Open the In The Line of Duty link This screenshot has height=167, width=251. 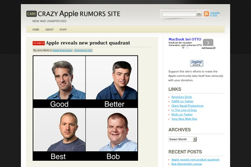184,110
